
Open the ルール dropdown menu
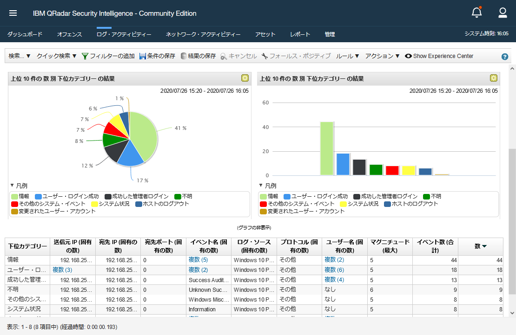[348, 56]
